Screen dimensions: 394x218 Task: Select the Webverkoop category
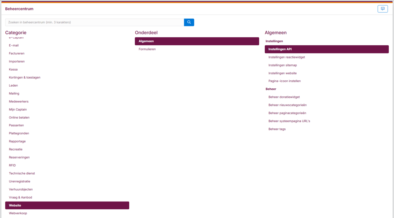coord(18,213)
